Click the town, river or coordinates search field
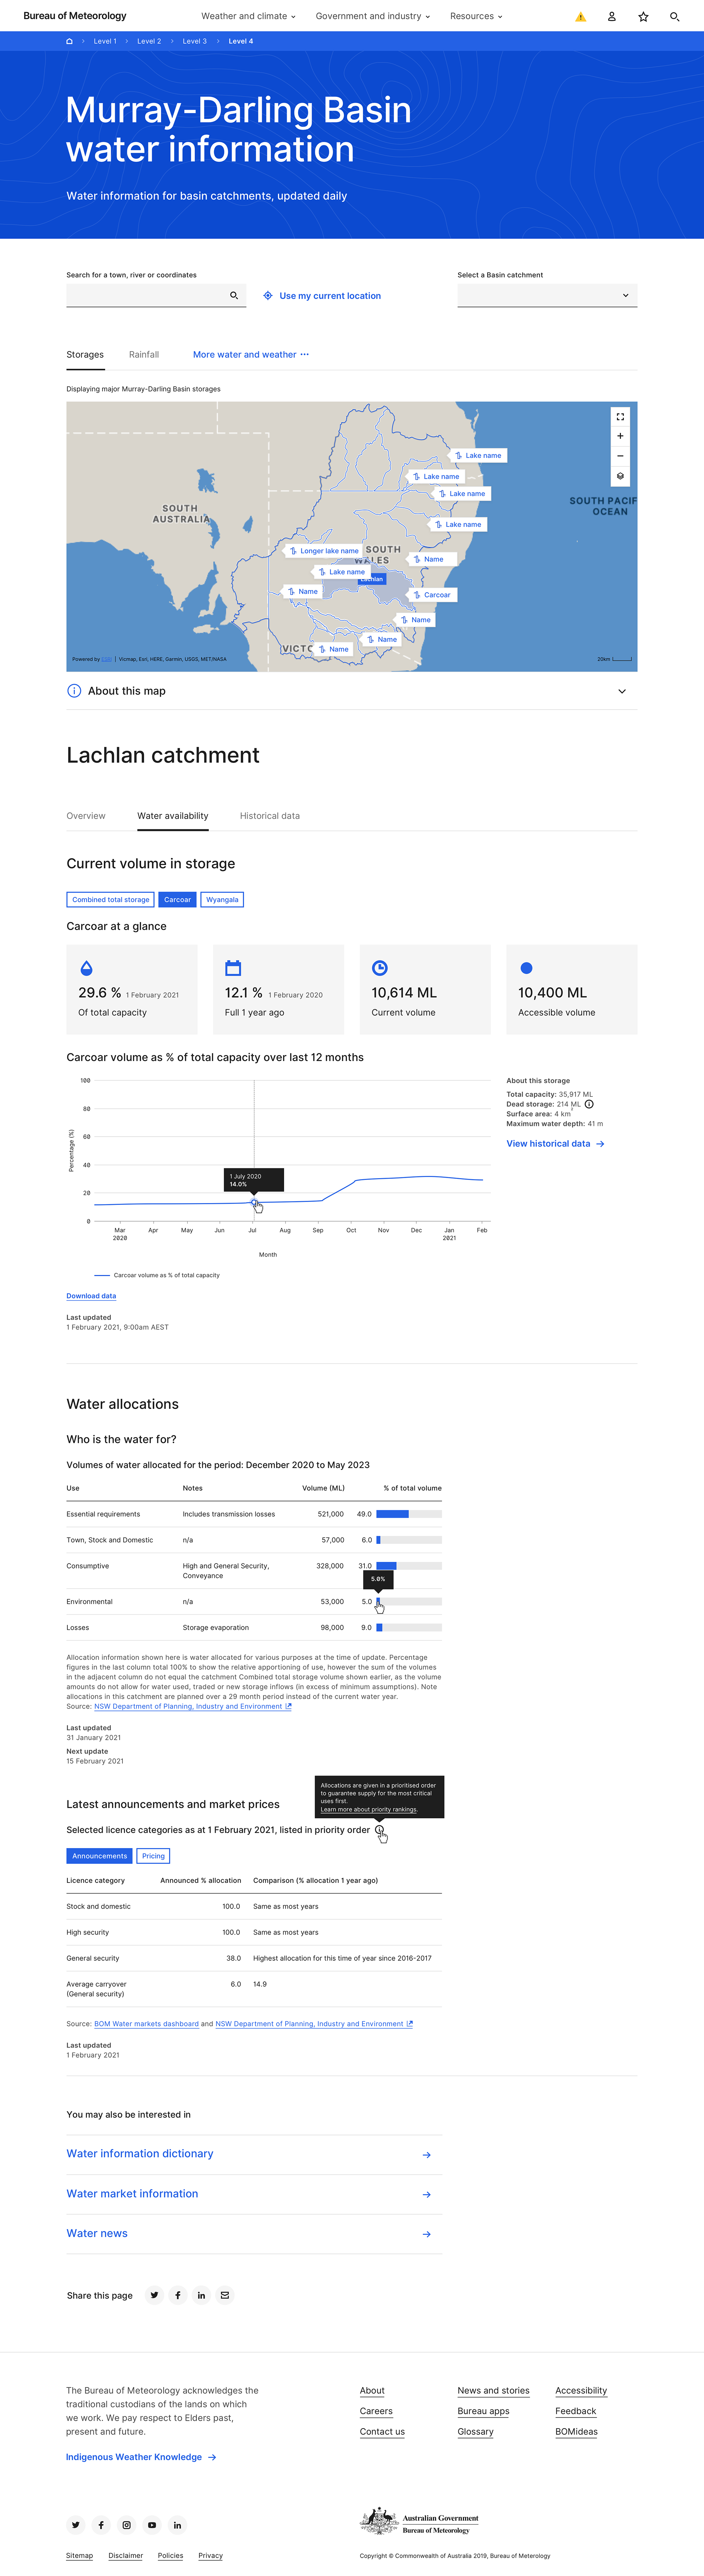The height and width of the screenshot is (2576, 704). 156,295
